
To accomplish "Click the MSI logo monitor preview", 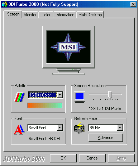I will coord(68,51).
